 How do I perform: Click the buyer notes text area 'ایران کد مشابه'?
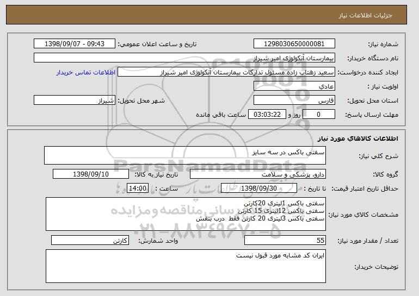[x=186, y=266]
